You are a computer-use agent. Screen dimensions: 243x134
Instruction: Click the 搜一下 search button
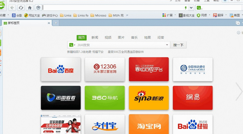point(178,45)
